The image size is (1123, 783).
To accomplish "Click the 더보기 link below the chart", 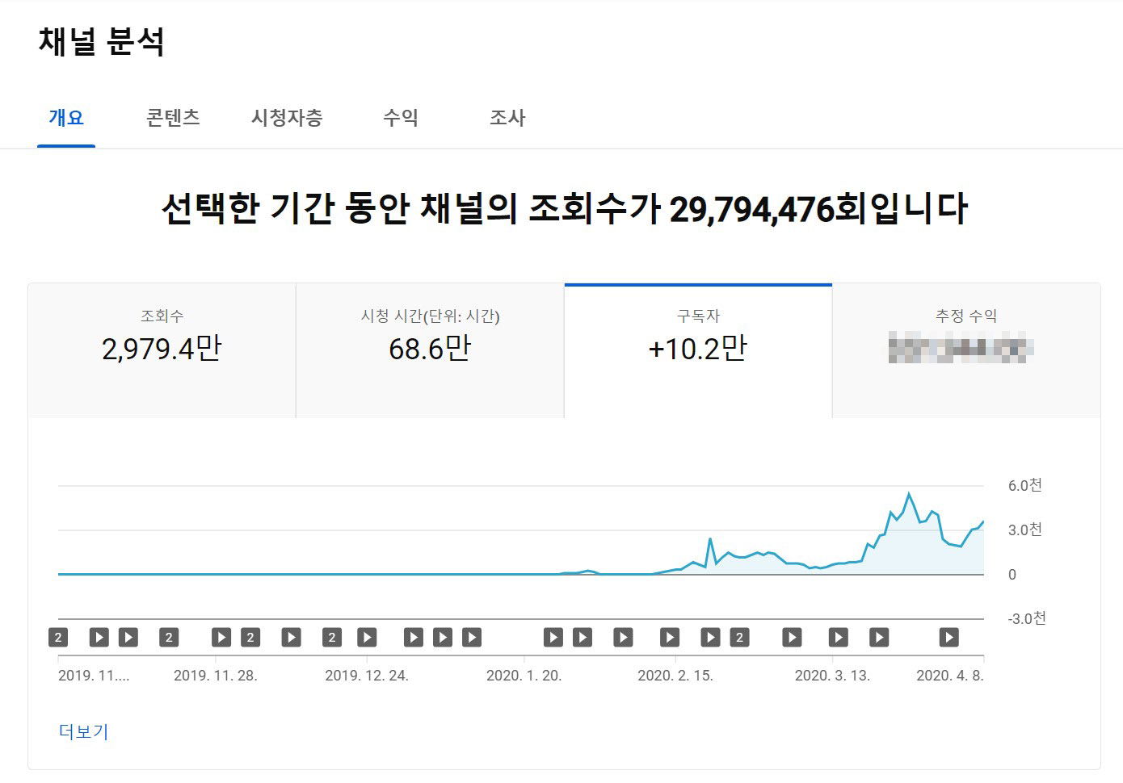I will click(83, 731).
